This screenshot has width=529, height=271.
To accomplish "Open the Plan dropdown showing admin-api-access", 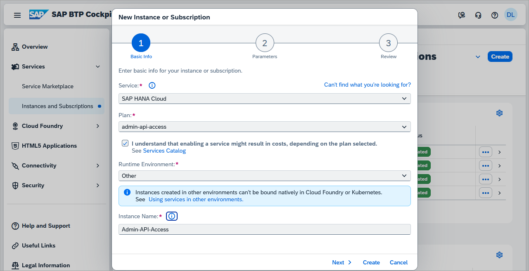I will click(x=265, y=127).
